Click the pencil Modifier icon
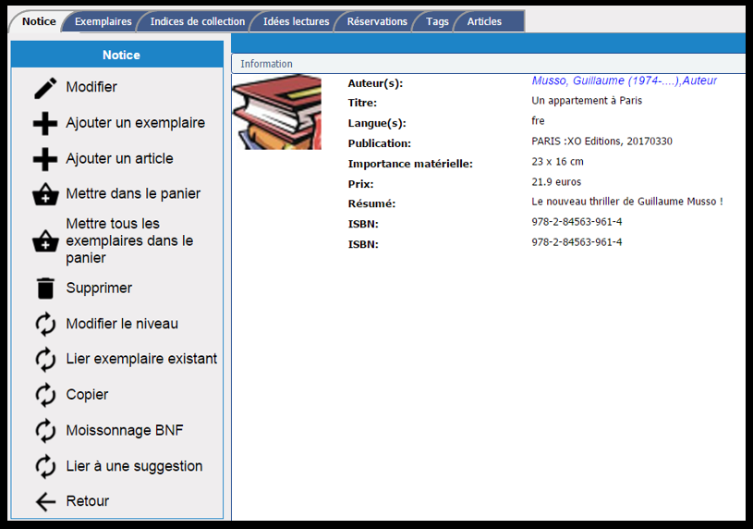This screenshot has height=529, width=753. (45, 88)
